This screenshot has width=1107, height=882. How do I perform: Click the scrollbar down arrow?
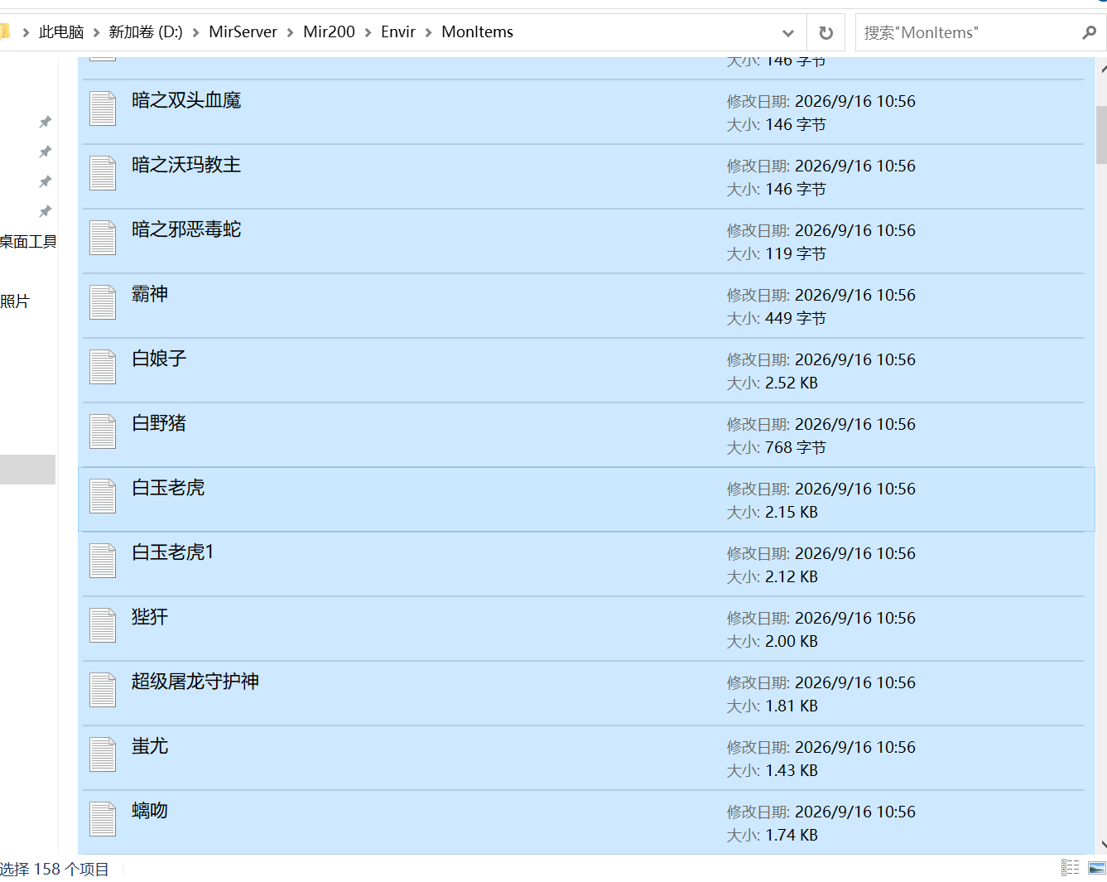point(1102,845)
